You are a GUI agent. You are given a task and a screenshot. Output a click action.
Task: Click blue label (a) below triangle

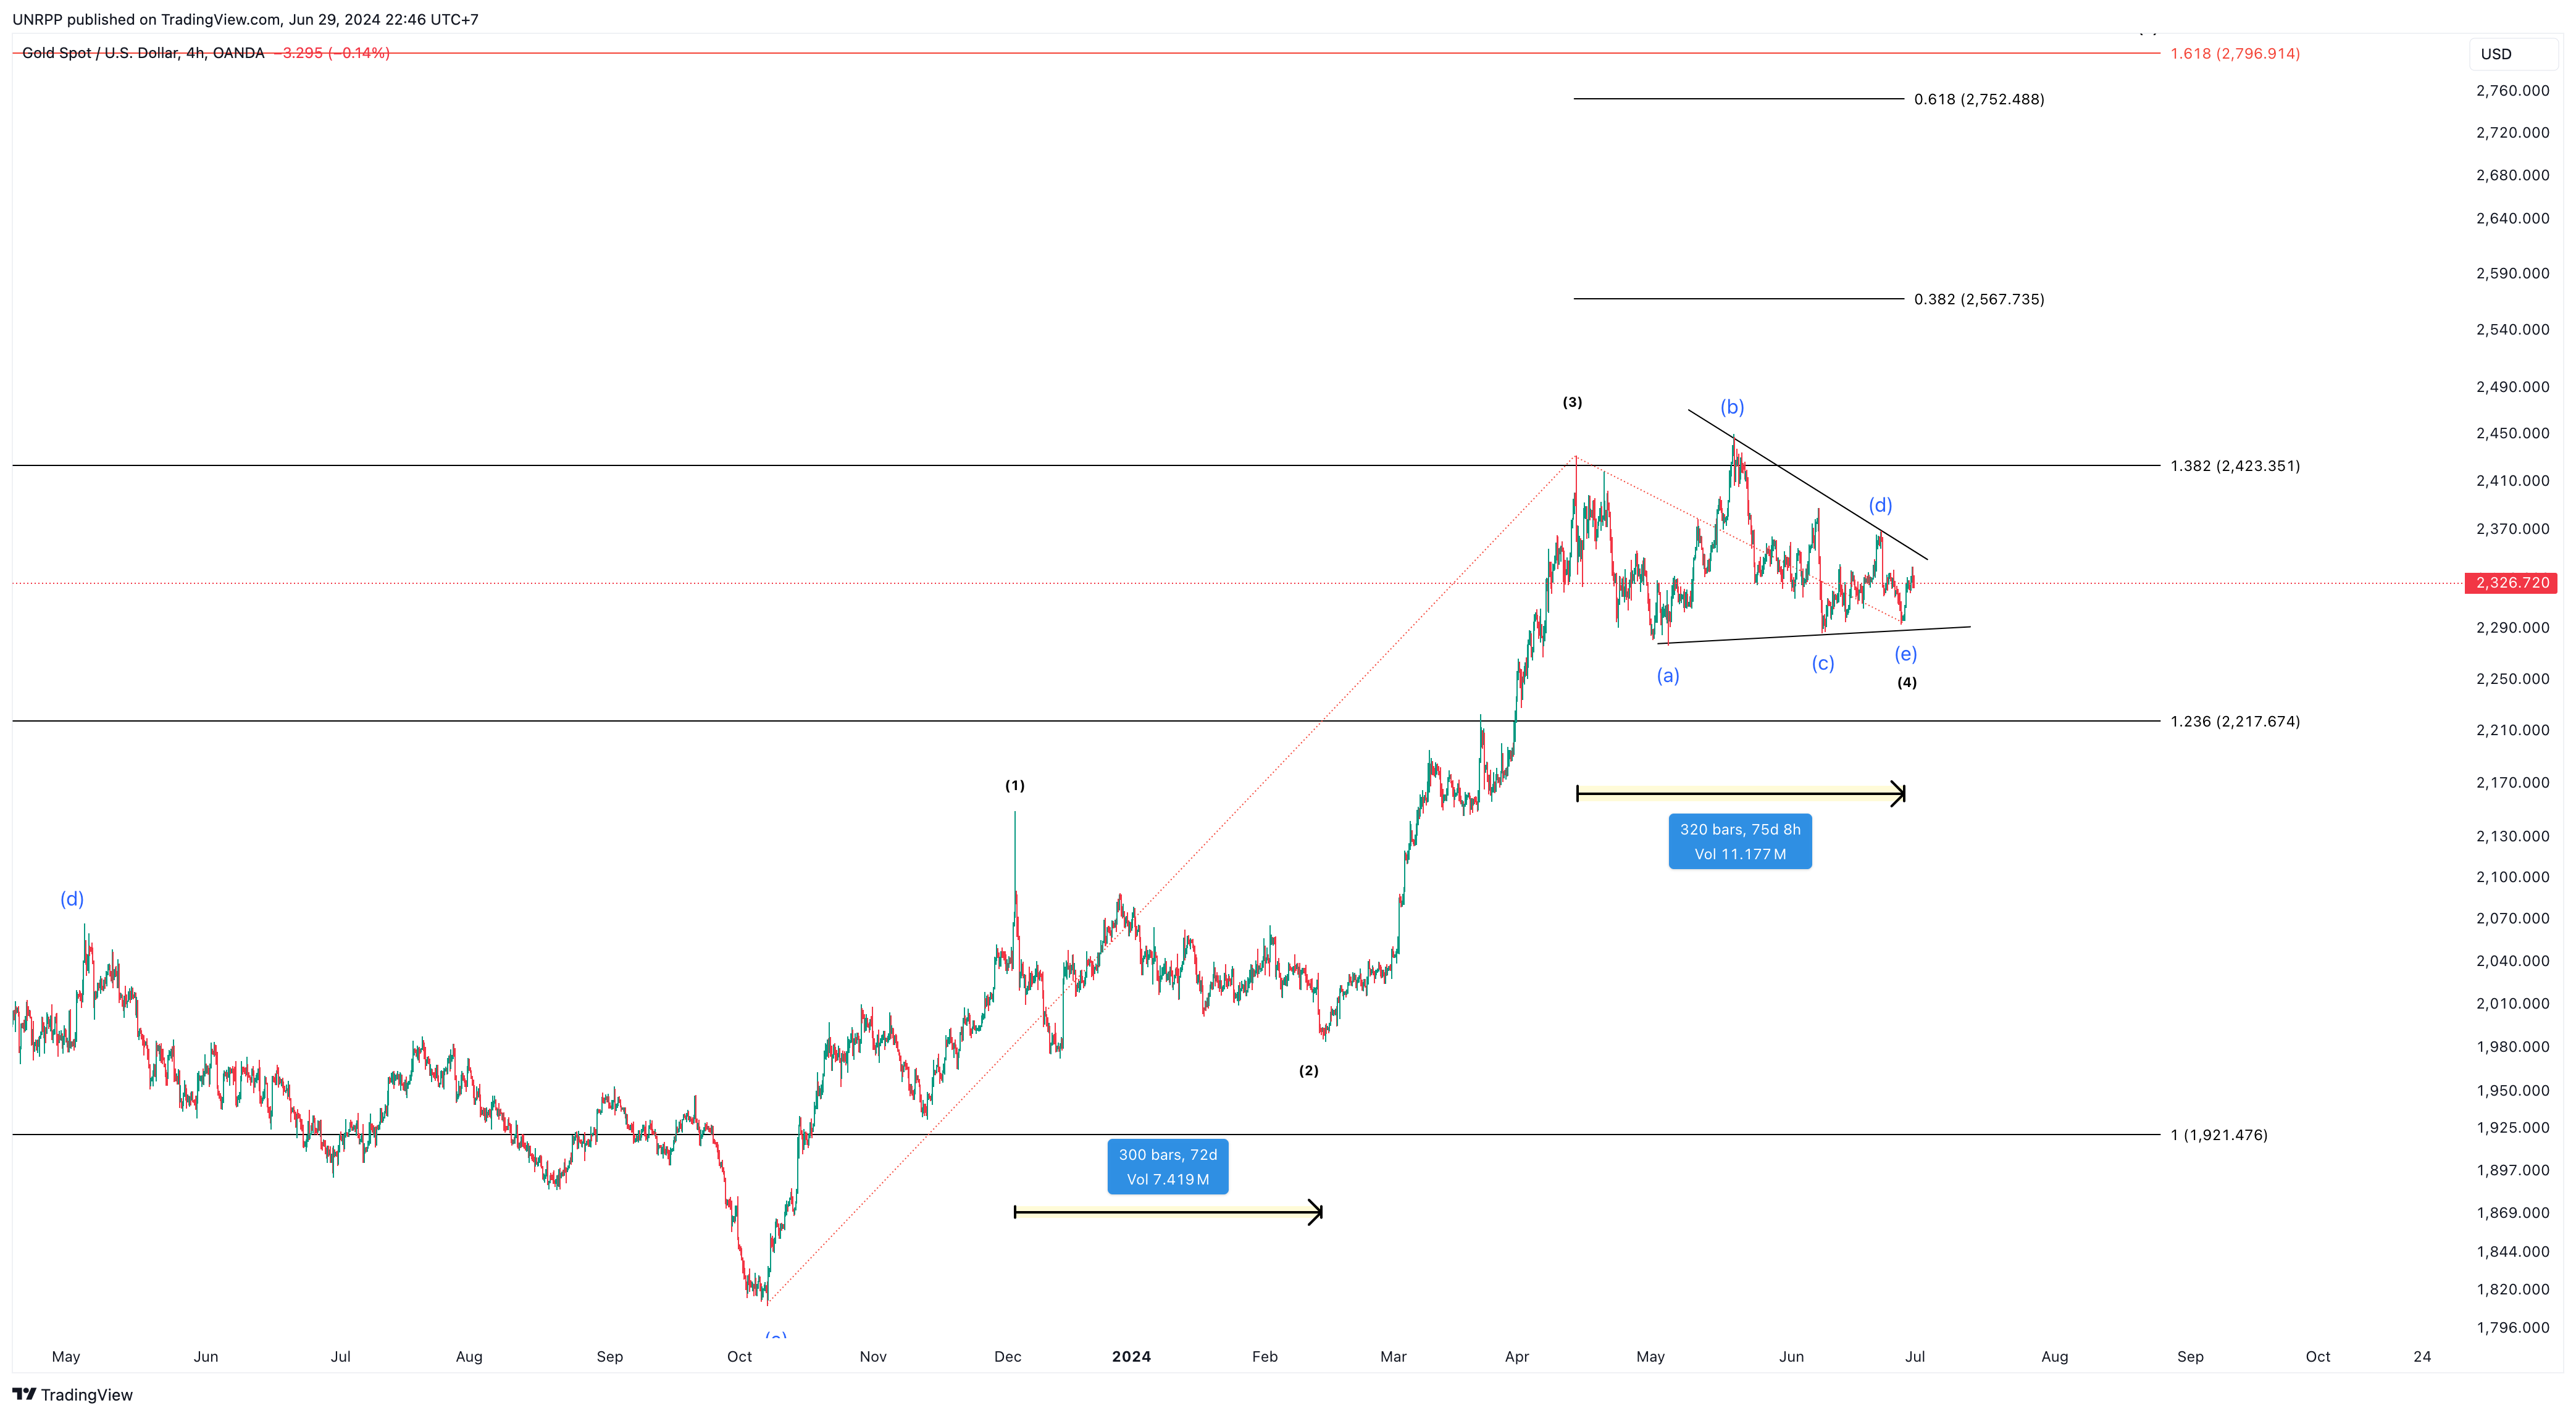click(x=1667, y=675)
